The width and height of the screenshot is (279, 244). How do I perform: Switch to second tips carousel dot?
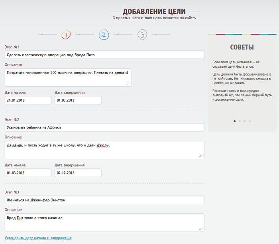point(240,121)
